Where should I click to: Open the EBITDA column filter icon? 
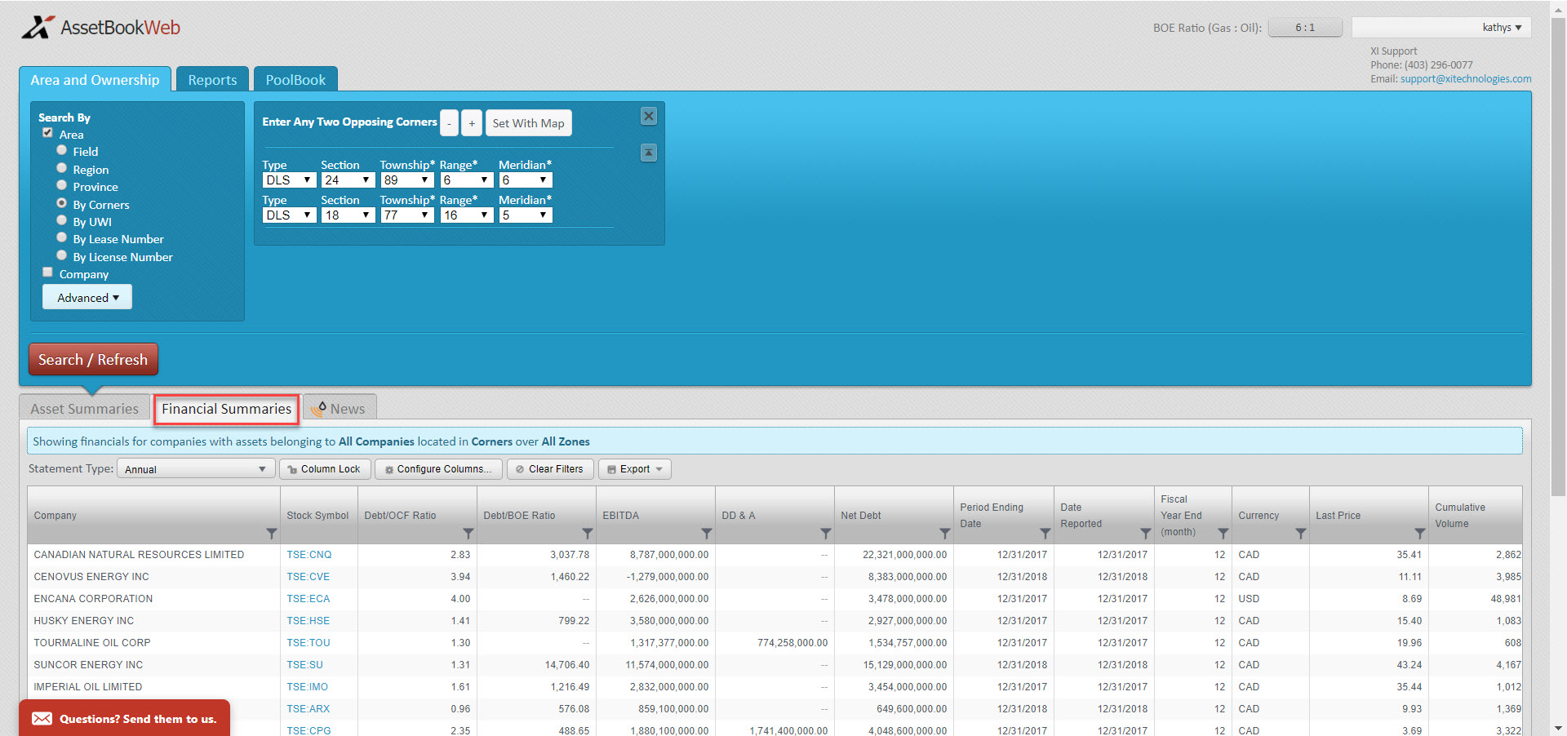(x=707, y=534)
